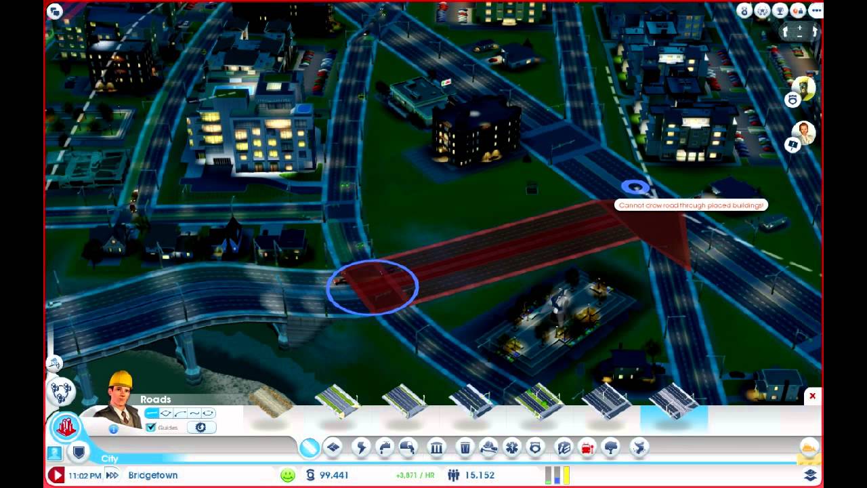Open the data layers icon
Image resolution: width=867 pixels, height=488 pixels.
click(810, 474)
